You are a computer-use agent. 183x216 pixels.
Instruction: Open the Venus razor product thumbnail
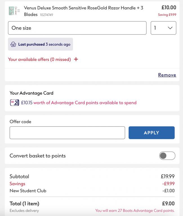pyautogui.click(x=14, y=11)
